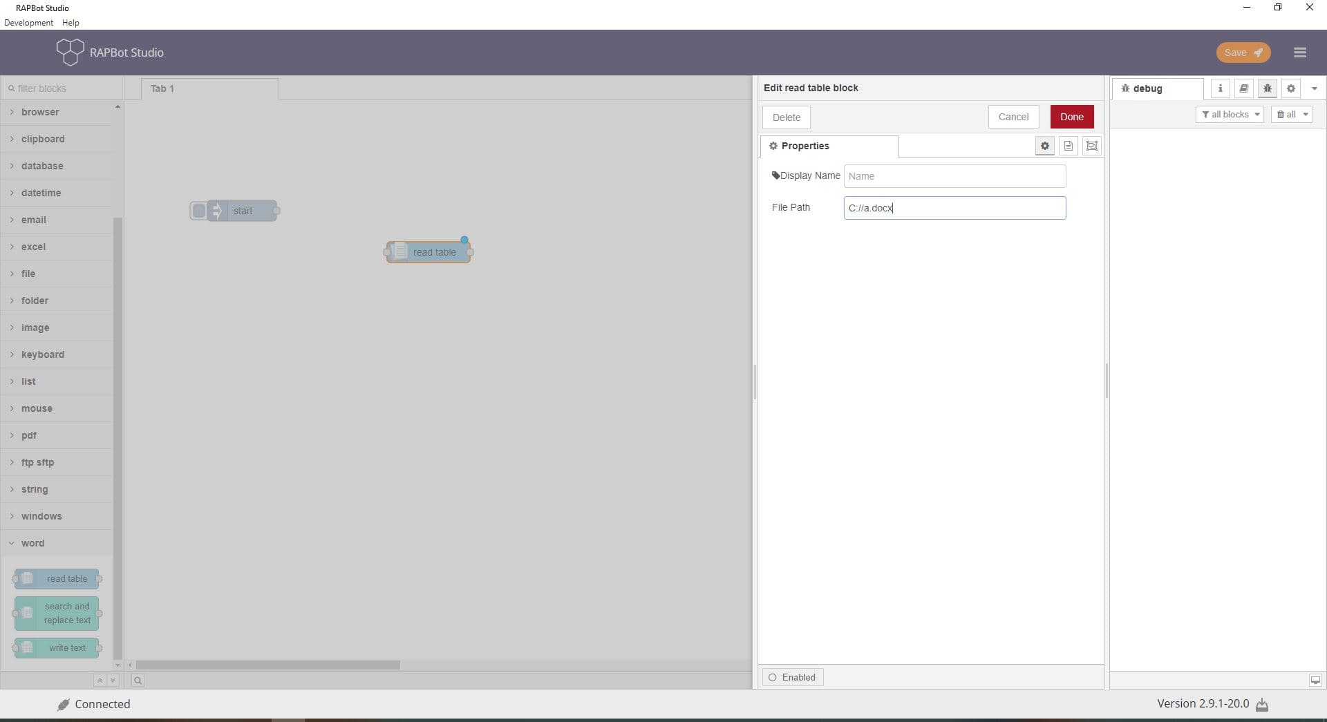Click the Cancel button
The image size is (1327, 722).
click(x=1013, y=117)
